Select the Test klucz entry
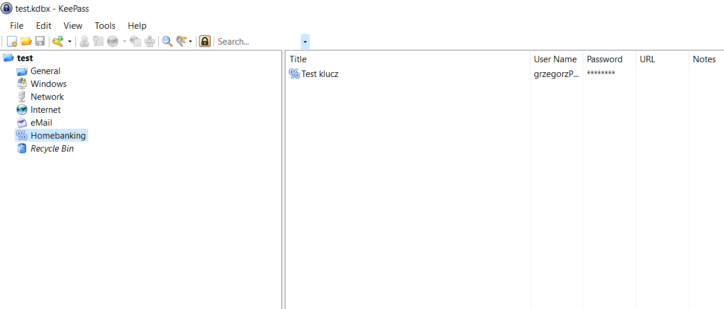This screenshot has height=309, width=724. pyautogui.click(x=320, y=74)
